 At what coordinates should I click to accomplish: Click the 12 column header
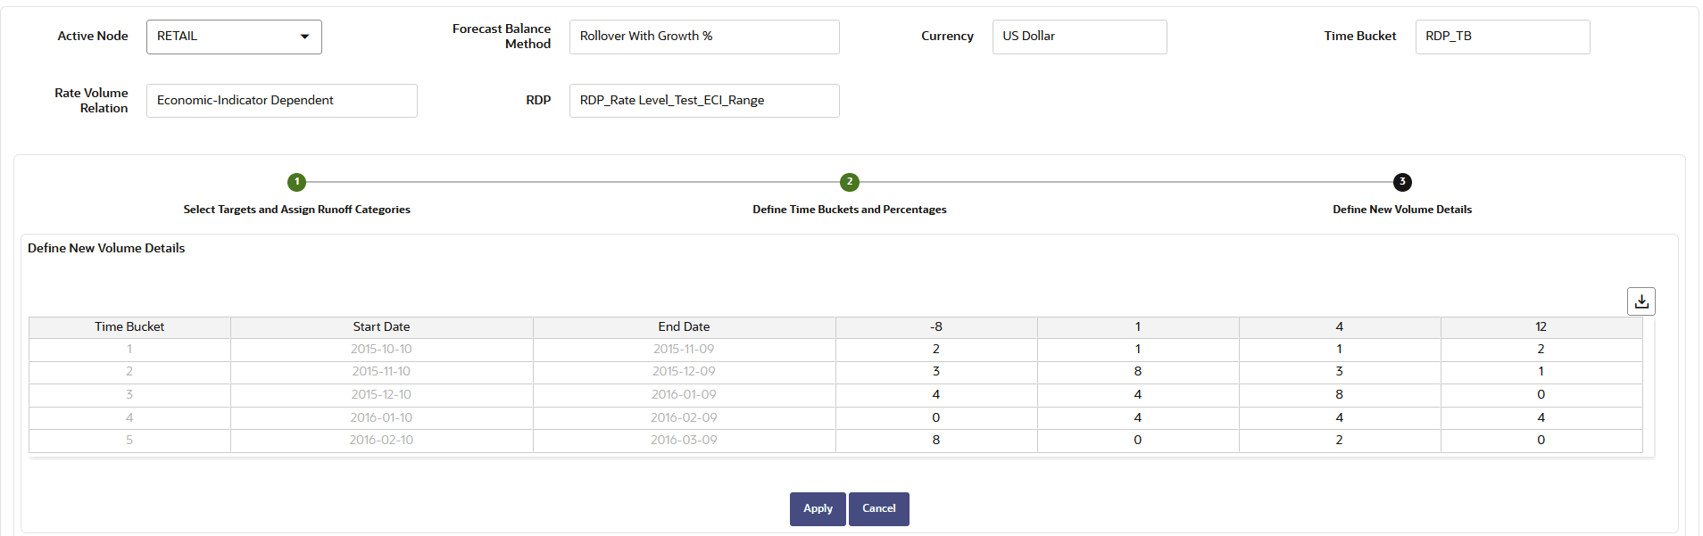pyautogui.click(x=1541, y=327)
